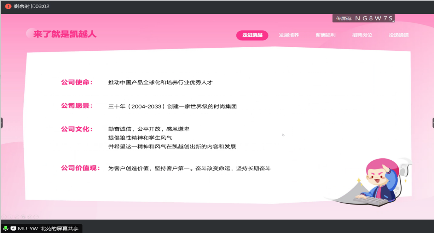
Task: Click the next slide arrow in slideshow controls
Action: click(10, 217)
